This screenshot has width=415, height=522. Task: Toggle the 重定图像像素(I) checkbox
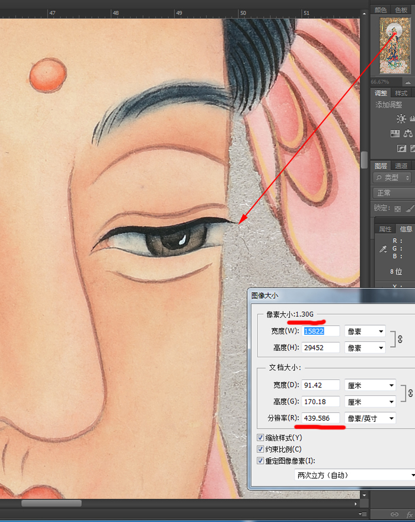tap(260, 461)
